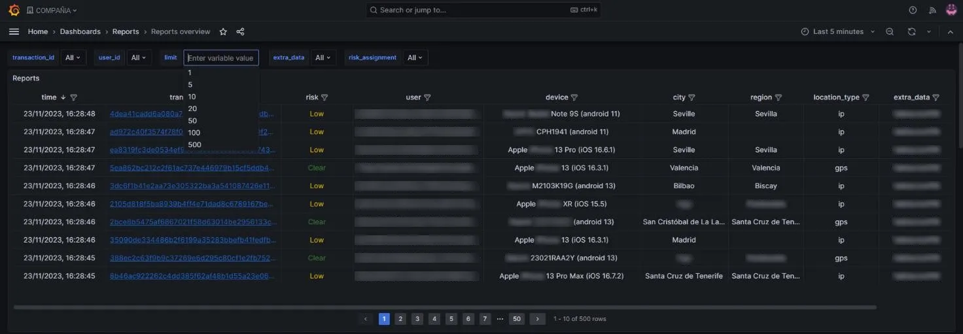Filter the extra_data column
The image size is (963, 334).
pyautogui.click(x=936, y=97)
